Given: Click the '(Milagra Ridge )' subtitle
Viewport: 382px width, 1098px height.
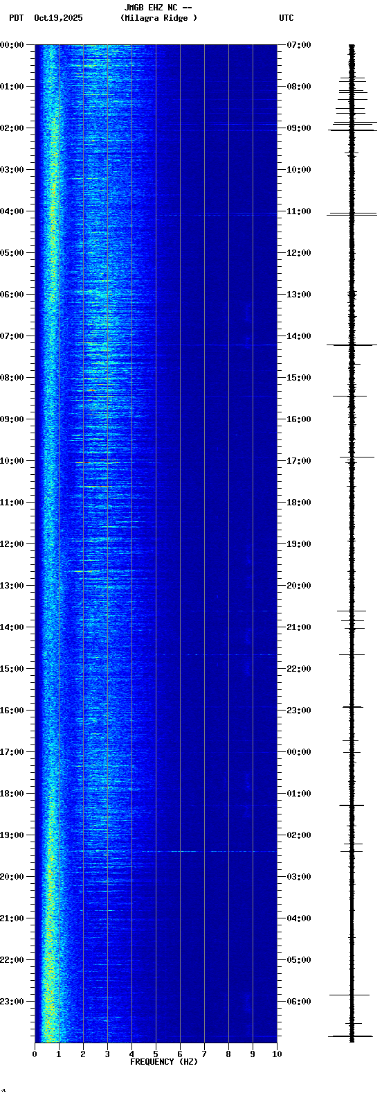Looking at the screenshot, I should pos(158,18).
